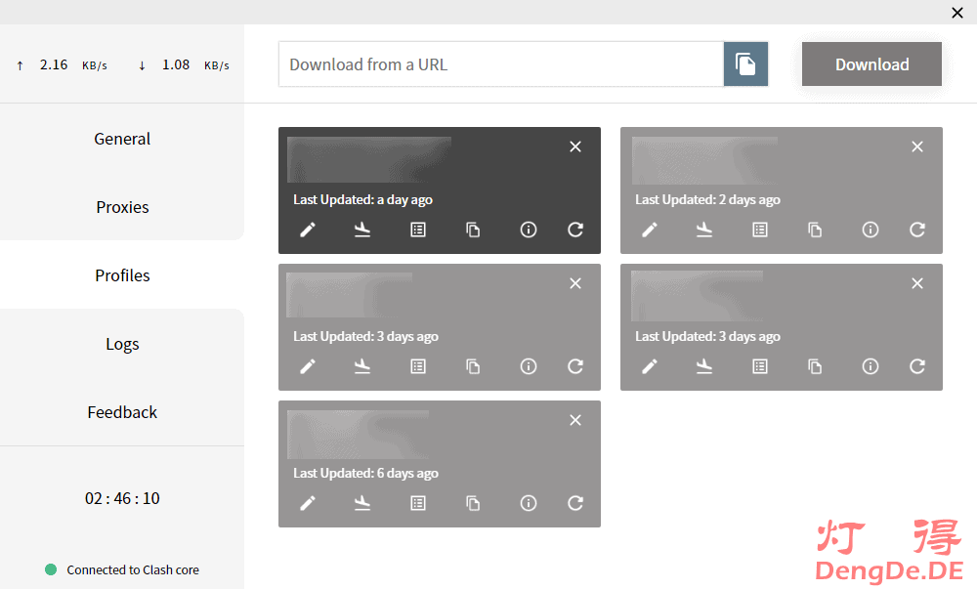Open info for profile updated 6 days ago

pyautogui.click(x=529, y=503)
